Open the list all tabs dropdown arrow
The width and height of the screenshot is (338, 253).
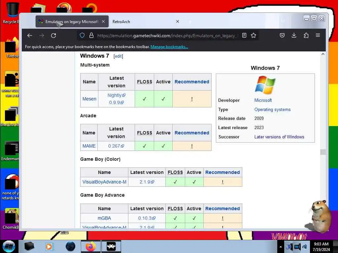(283, 21)
